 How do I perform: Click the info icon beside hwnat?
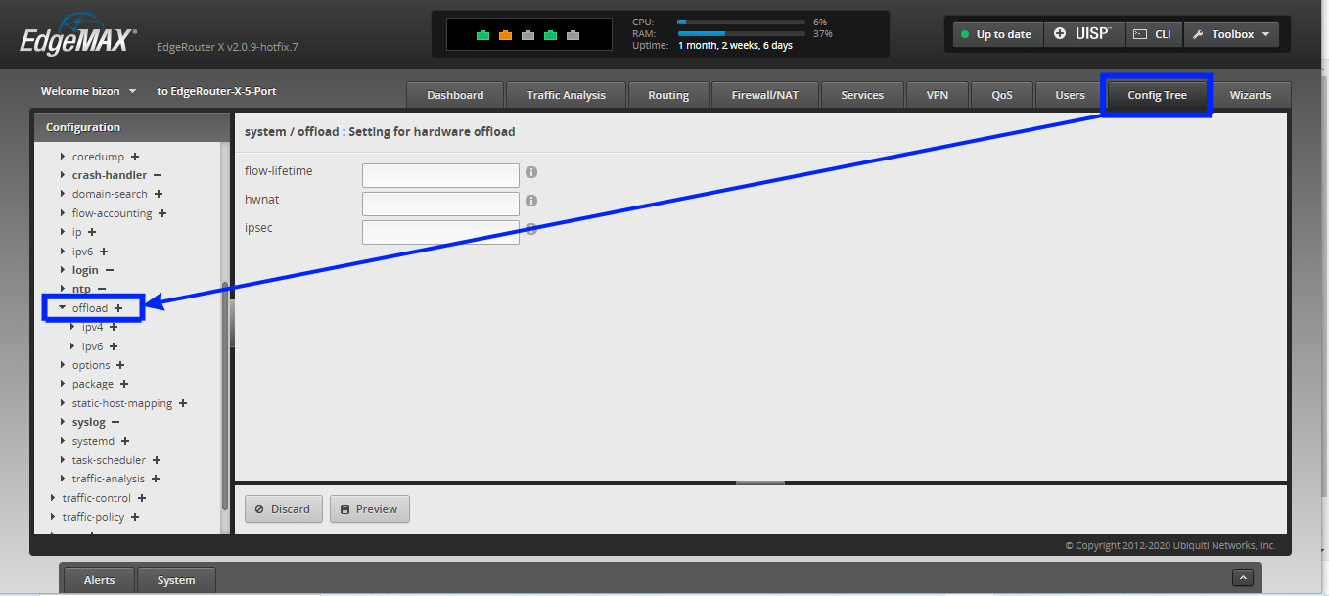[x=530, y=200]
